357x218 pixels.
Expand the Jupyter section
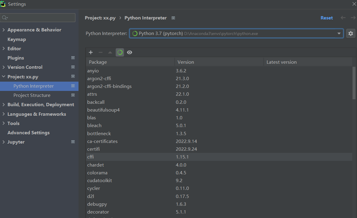point(3,142)
